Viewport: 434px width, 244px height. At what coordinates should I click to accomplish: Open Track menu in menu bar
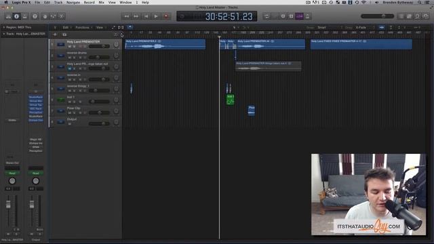(x=58, y=2)
